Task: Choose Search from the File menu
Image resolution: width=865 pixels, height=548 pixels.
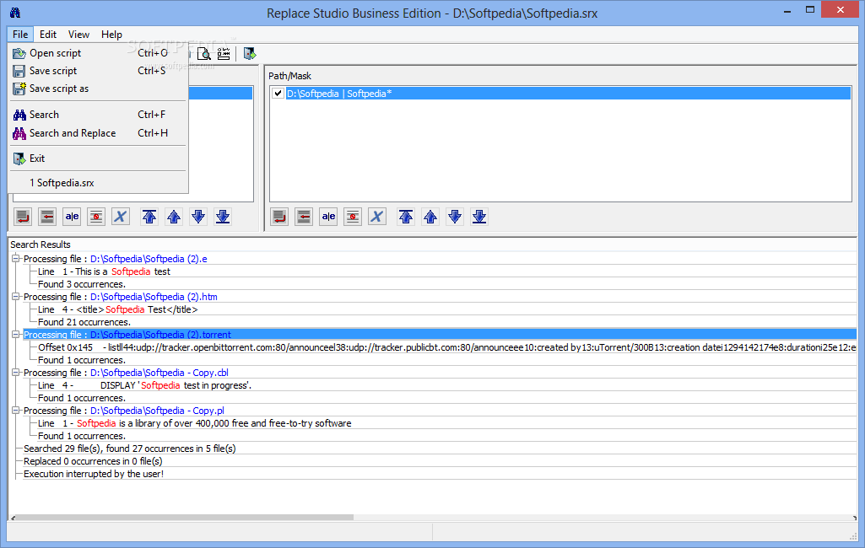Action: point(98,115)
